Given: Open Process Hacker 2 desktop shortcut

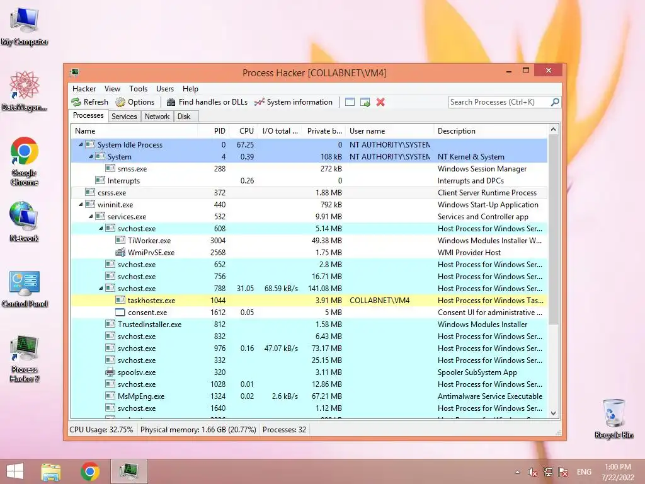Looking at the screenshot, I should click(x=25, y=359).
